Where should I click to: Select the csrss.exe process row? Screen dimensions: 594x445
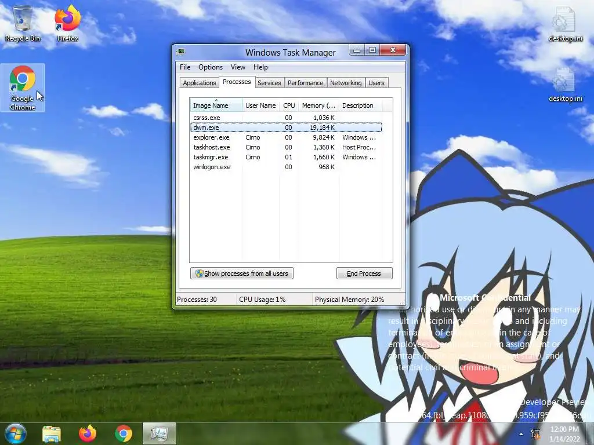[286, 118]
